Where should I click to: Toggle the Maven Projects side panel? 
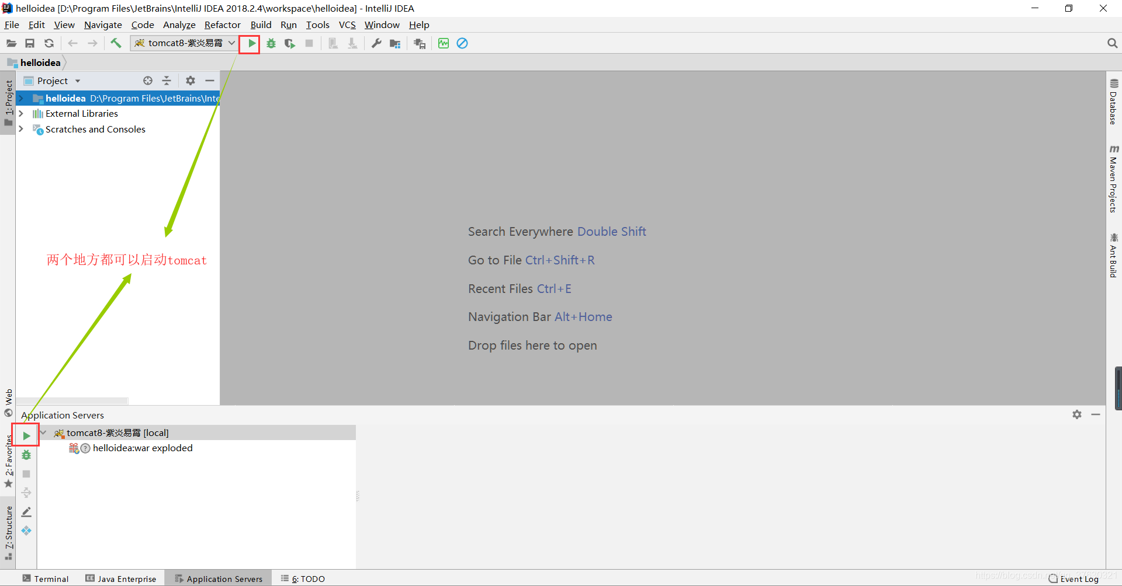click(x=1114, y=179)
